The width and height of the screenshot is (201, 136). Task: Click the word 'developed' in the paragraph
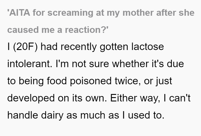(31, 98)
